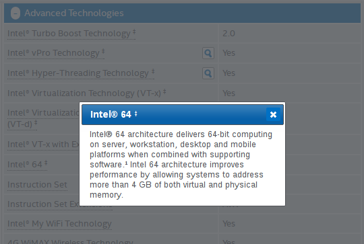Click the 4G WiMAX Wireless Technology label
The height and width of the screenshot is (244, 364).
[70, 241]
